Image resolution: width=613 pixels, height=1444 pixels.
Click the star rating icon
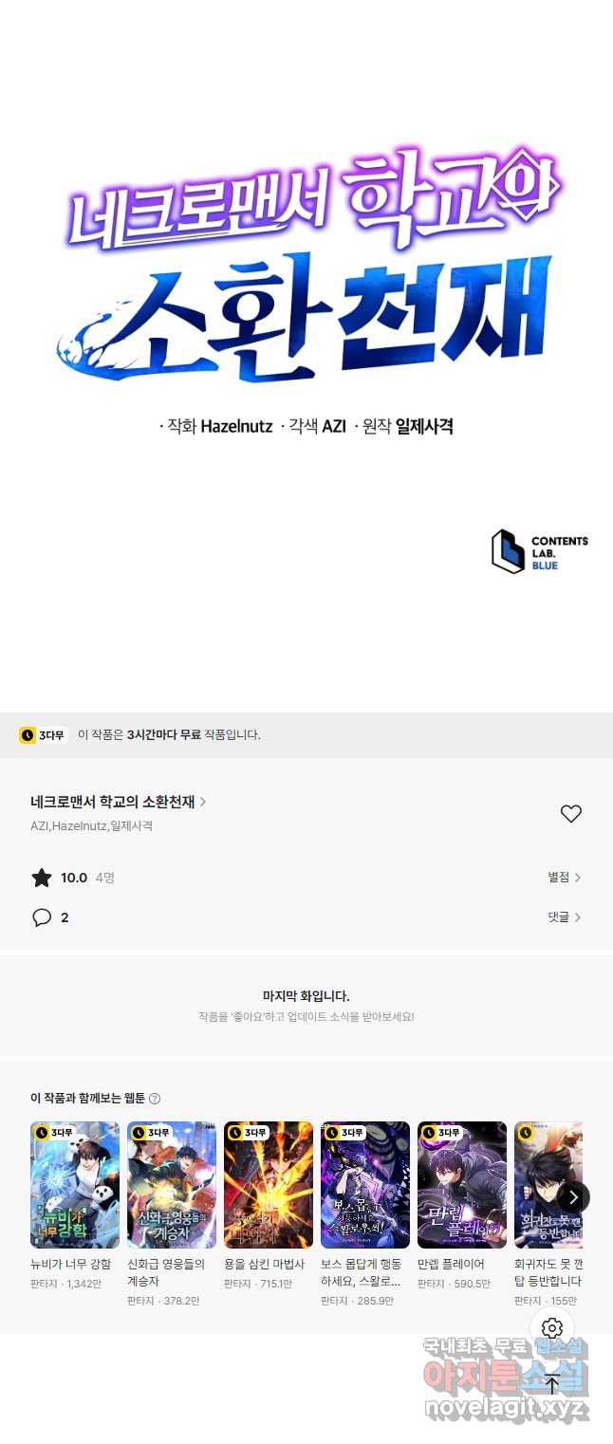click(x=42, y=878)
